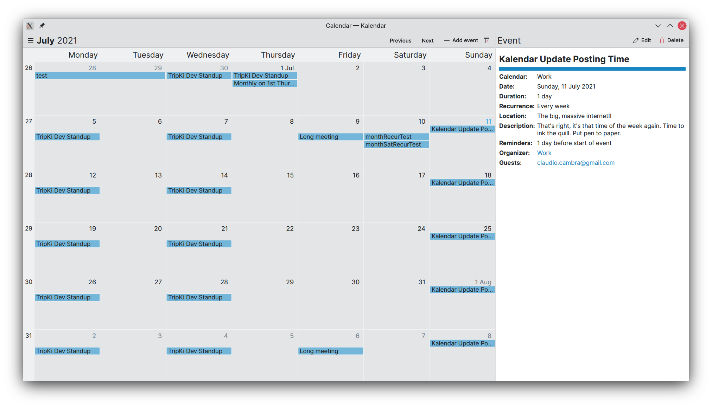
Task: Click the highlighted day number 11
Action: 489,122
